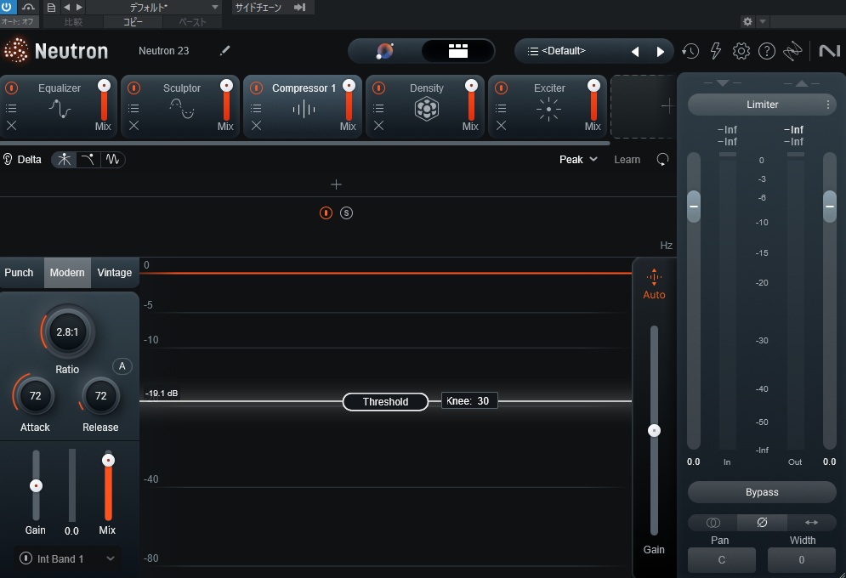Click the lightning bolt Zero Latency icon
Screen dimensions: 846x578
[x=716, y=51]
